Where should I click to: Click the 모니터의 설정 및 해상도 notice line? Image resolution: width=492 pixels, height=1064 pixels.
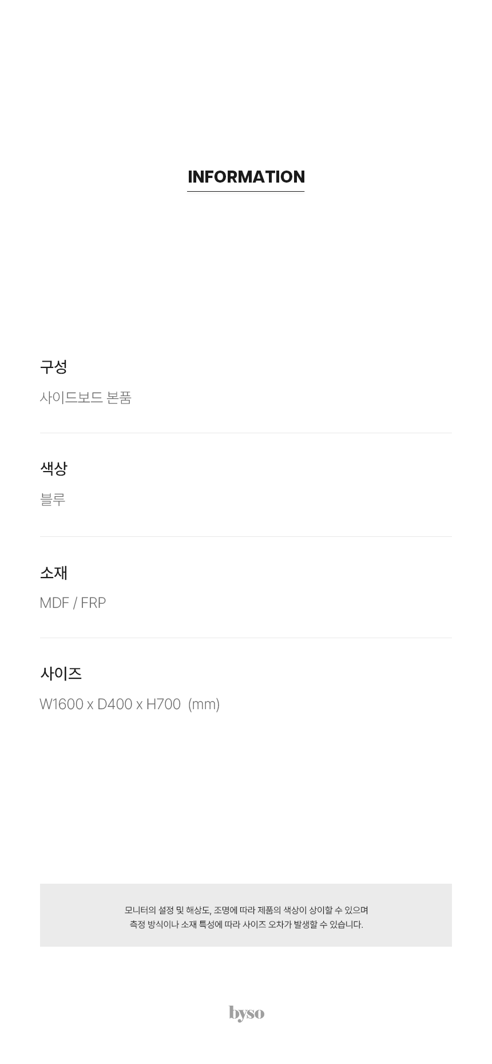[x=246, y=910]
